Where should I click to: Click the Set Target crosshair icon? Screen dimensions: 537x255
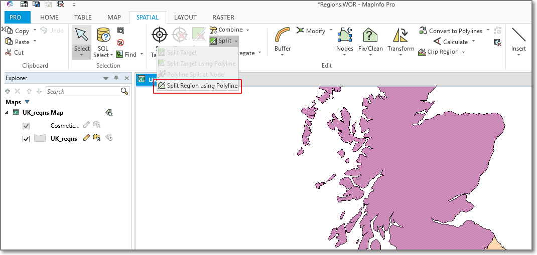(x=160, y=35)
